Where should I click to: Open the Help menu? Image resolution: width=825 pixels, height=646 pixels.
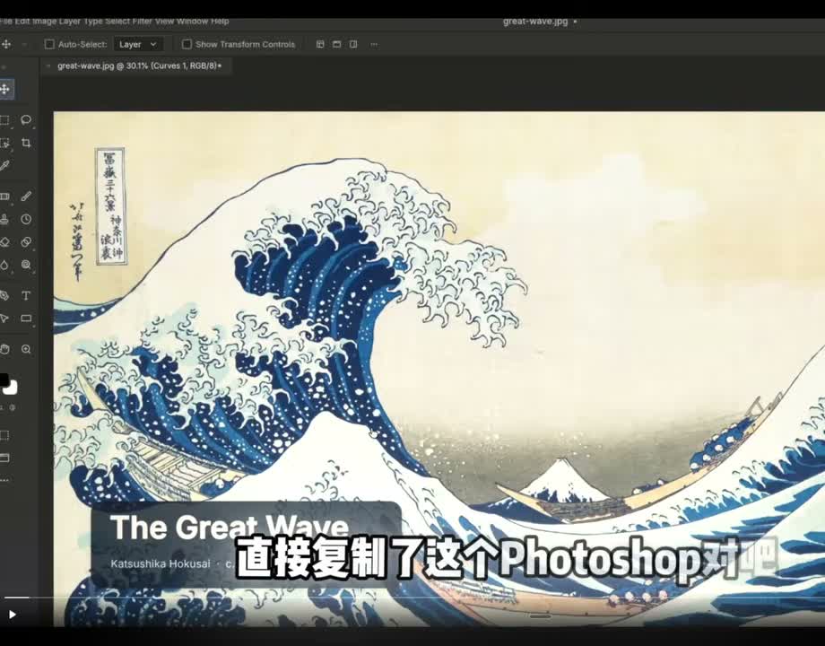click(x=220, y=21)
